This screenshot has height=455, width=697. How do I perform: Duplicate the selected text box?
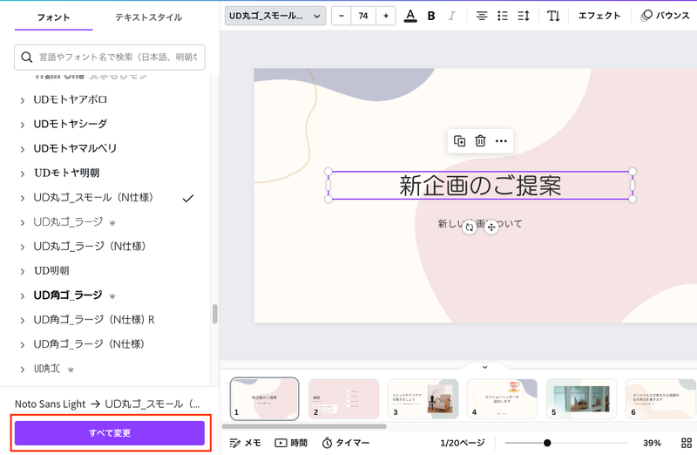[x=460, y=141]
